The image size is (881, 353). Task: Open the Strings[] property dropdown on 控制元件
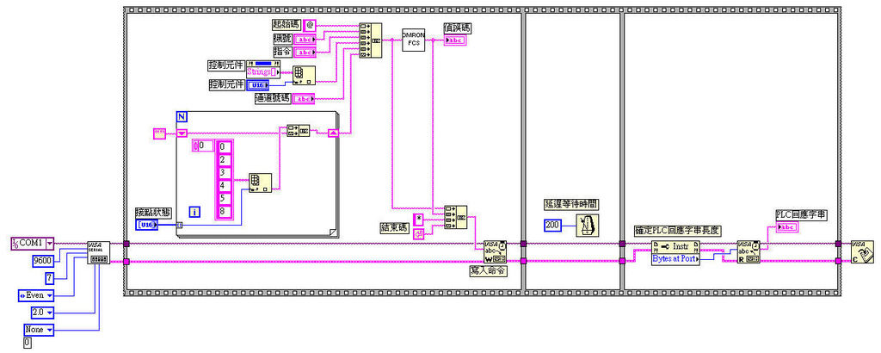tap(263, 72)
